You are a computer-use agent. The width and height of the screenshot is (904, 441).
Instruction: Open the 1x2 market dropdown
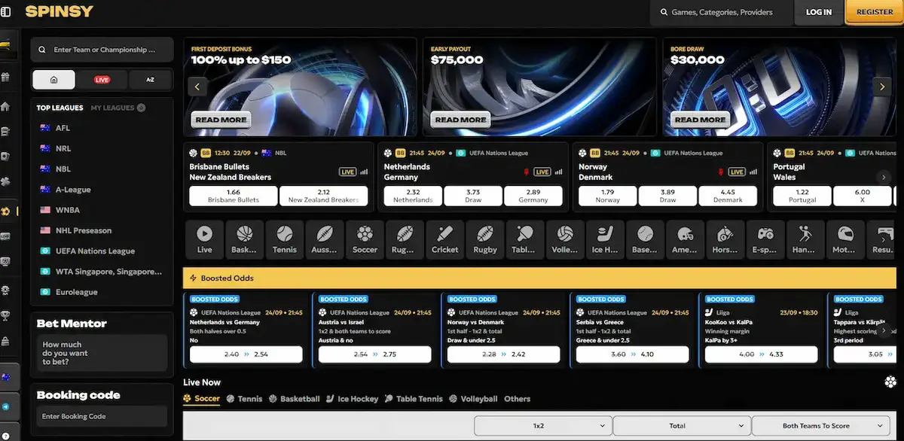[542, 426]
